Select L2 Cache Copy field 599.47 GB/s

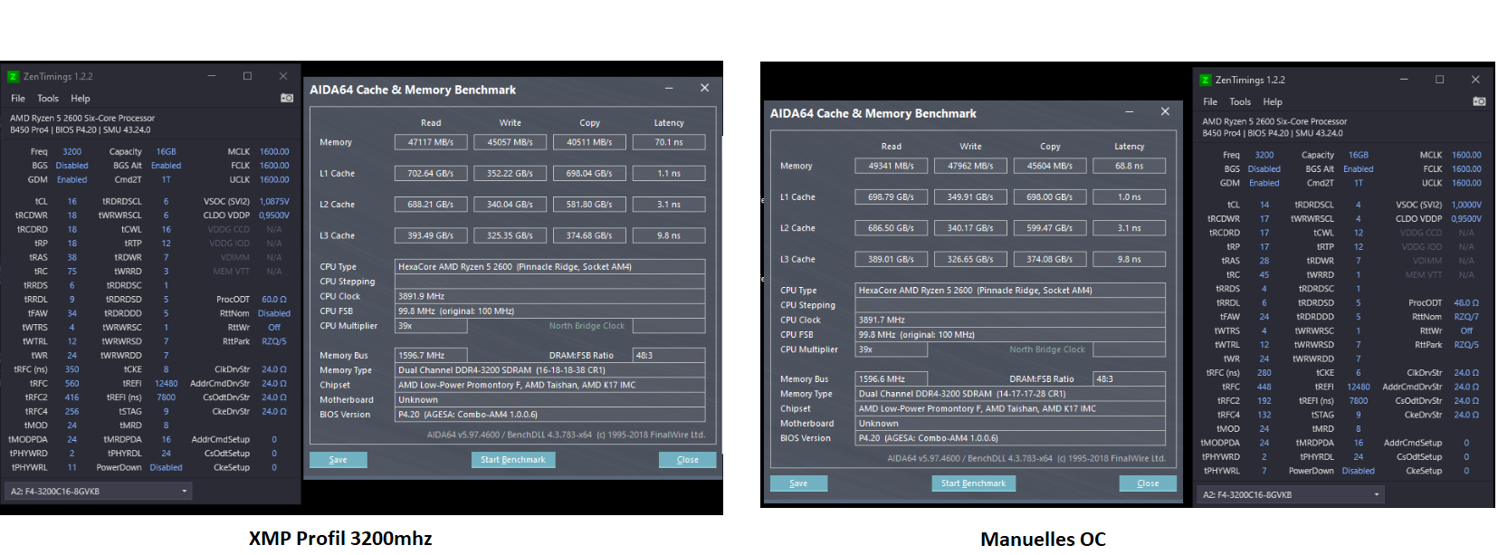point(1050,228)
